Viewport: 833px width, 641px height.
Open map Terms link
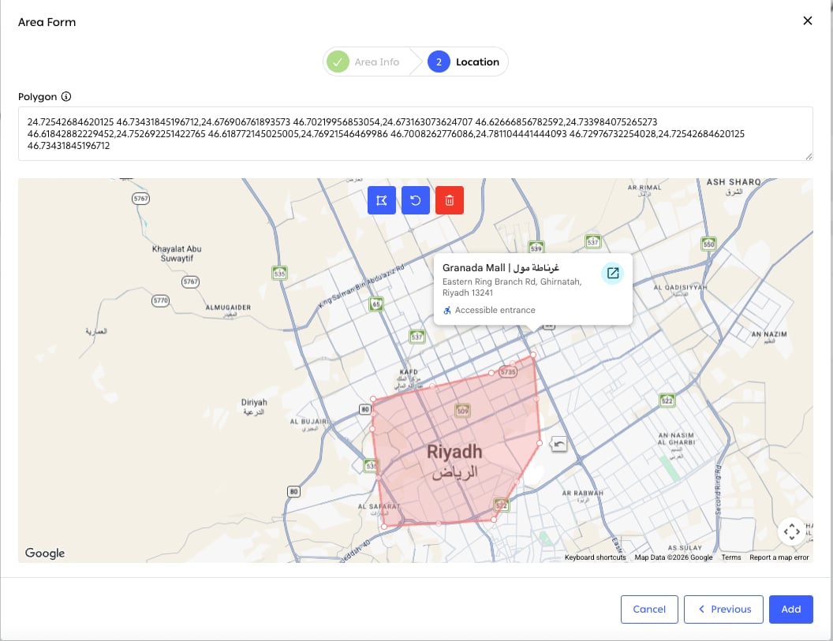coord(731,557)
